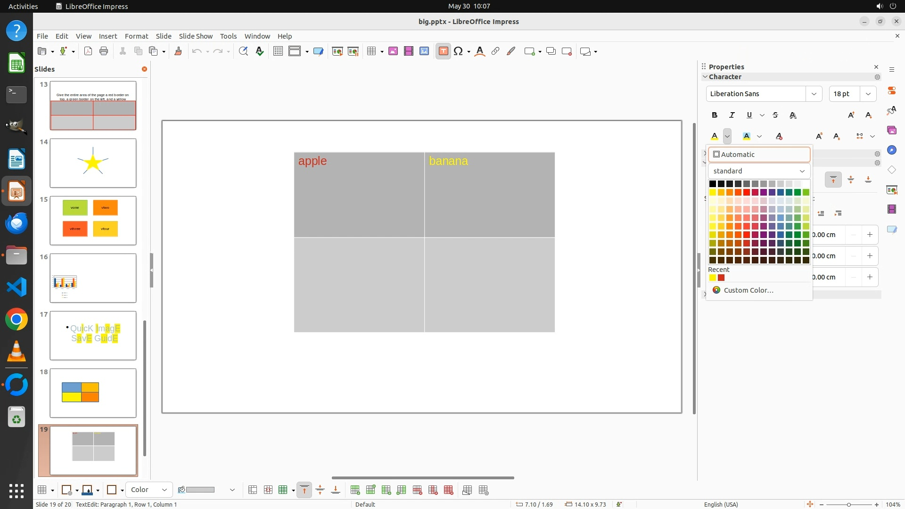Click the Automatic color button

tap(759, 155)
